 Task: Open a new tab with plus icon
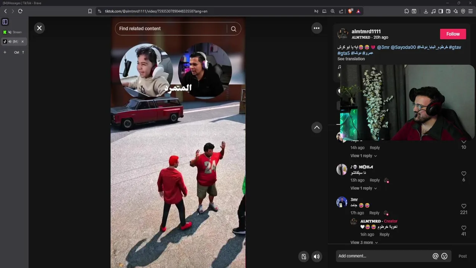pos(5,52)
